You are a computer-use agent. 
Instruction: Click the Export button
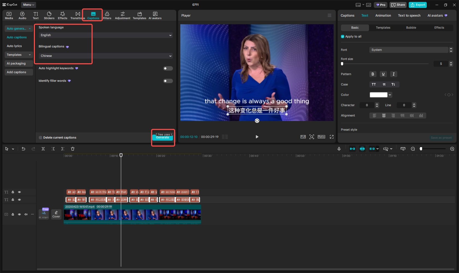(x=418, y=5)
